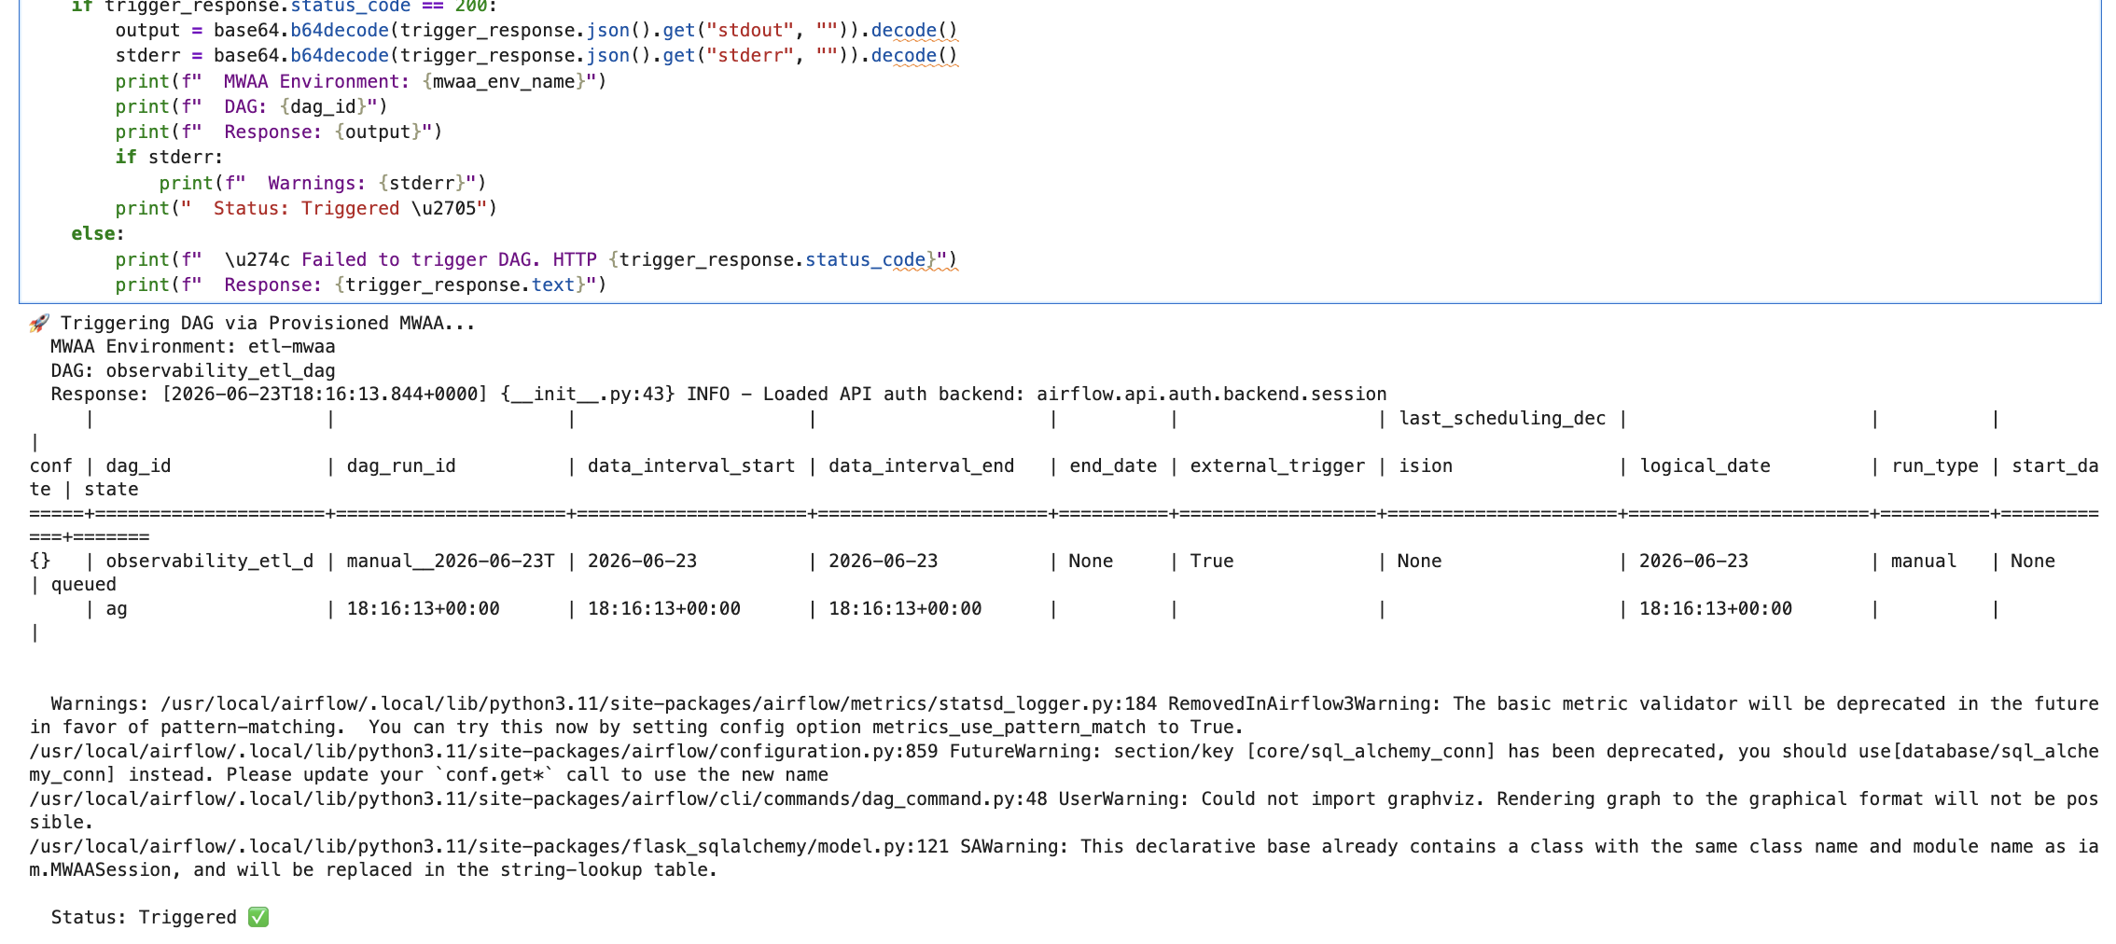Click the 'etl-mwaa' environment name in output
The height and width of the screenshot is (944, 2116).
pos(291,347)
